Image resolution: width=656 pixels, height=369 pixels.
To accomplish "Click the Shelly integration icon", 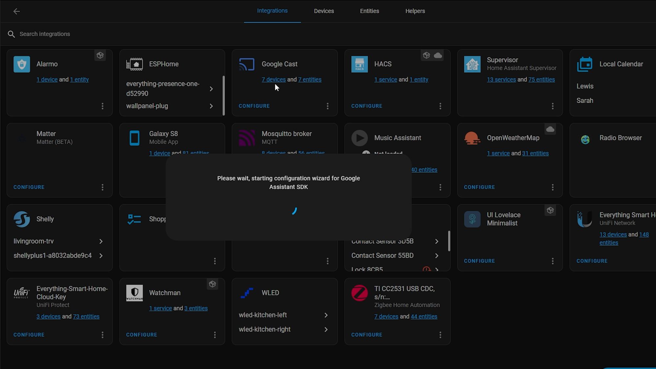I will pyautogui.click(x=21, y=219).
